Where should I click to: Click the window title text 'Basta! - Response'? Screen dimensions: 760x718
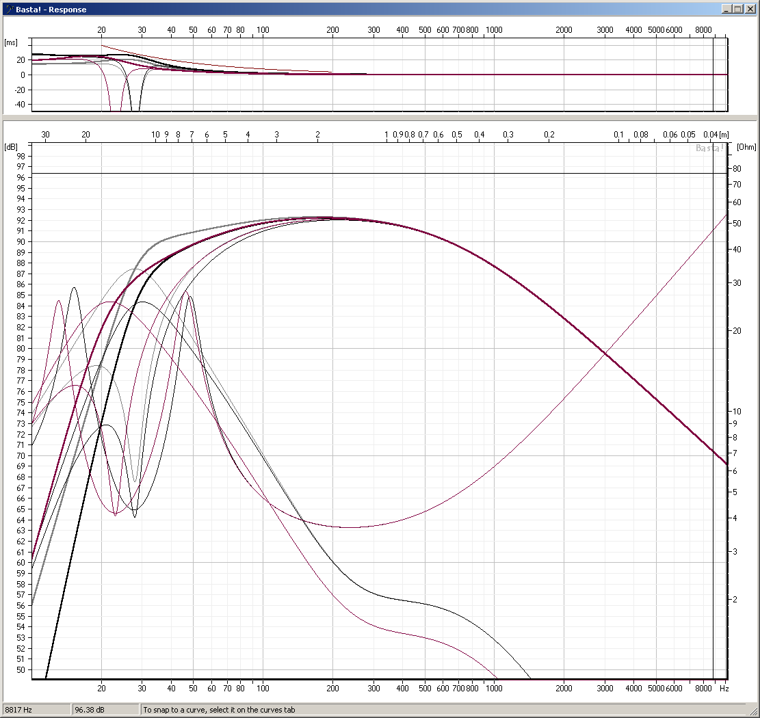pyautogui.click(x=51, y=10)
